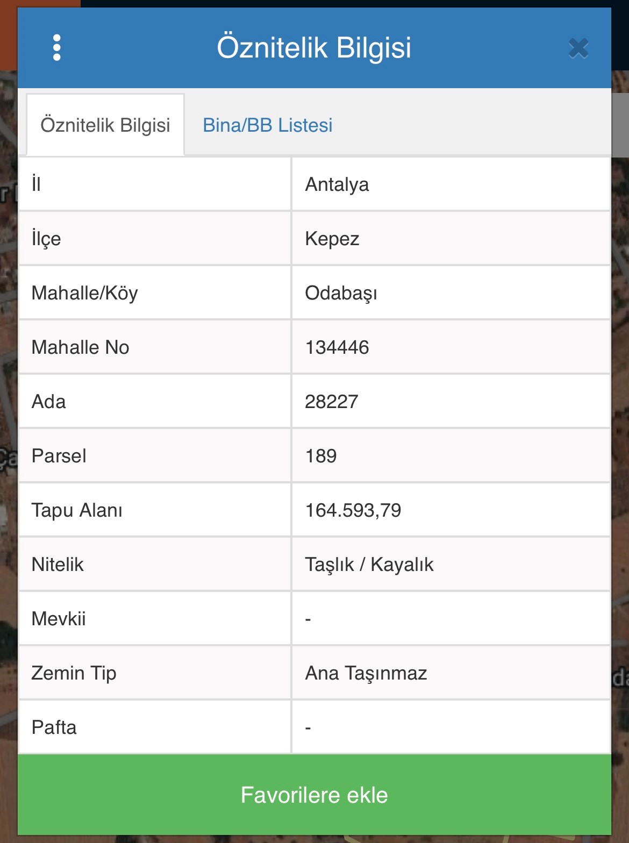This screenshot has width=629, height=843.
Task: Click the Nitelik row label
Action: [x=58, y=565]
